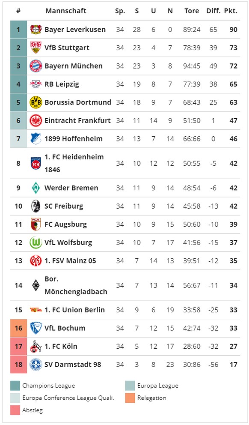
Task: Open the 1899 Hoffenheim team name link
Action: click(74, 139)
